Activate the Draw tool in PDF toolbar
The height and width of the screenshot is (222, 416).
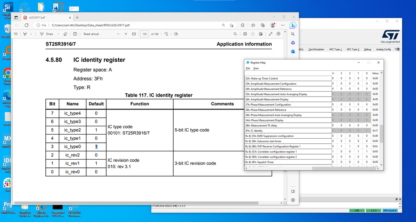pos(46,34)
